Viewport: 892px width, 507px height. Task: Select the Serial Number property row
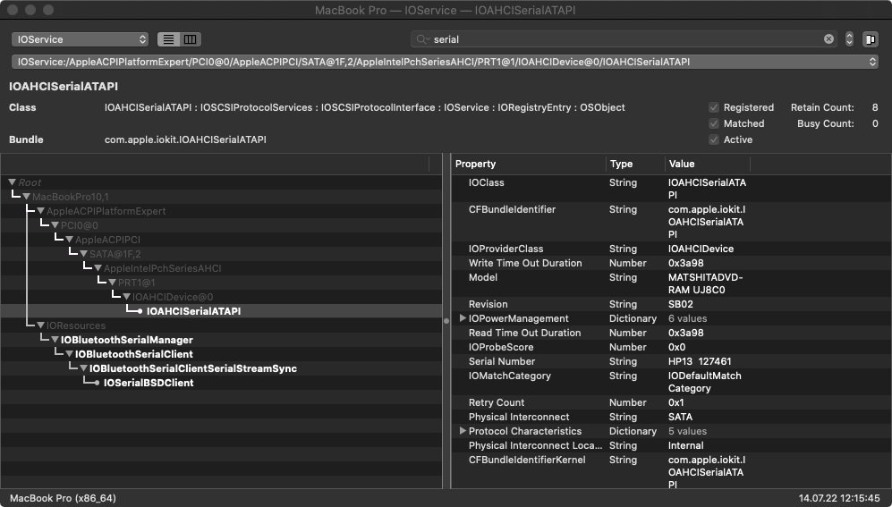point(671,361)
